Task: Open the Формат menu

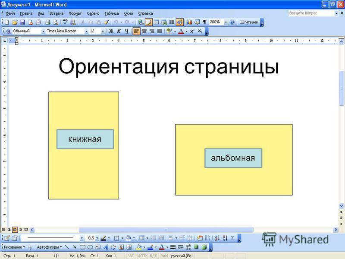Action: (x=75, y=13)
